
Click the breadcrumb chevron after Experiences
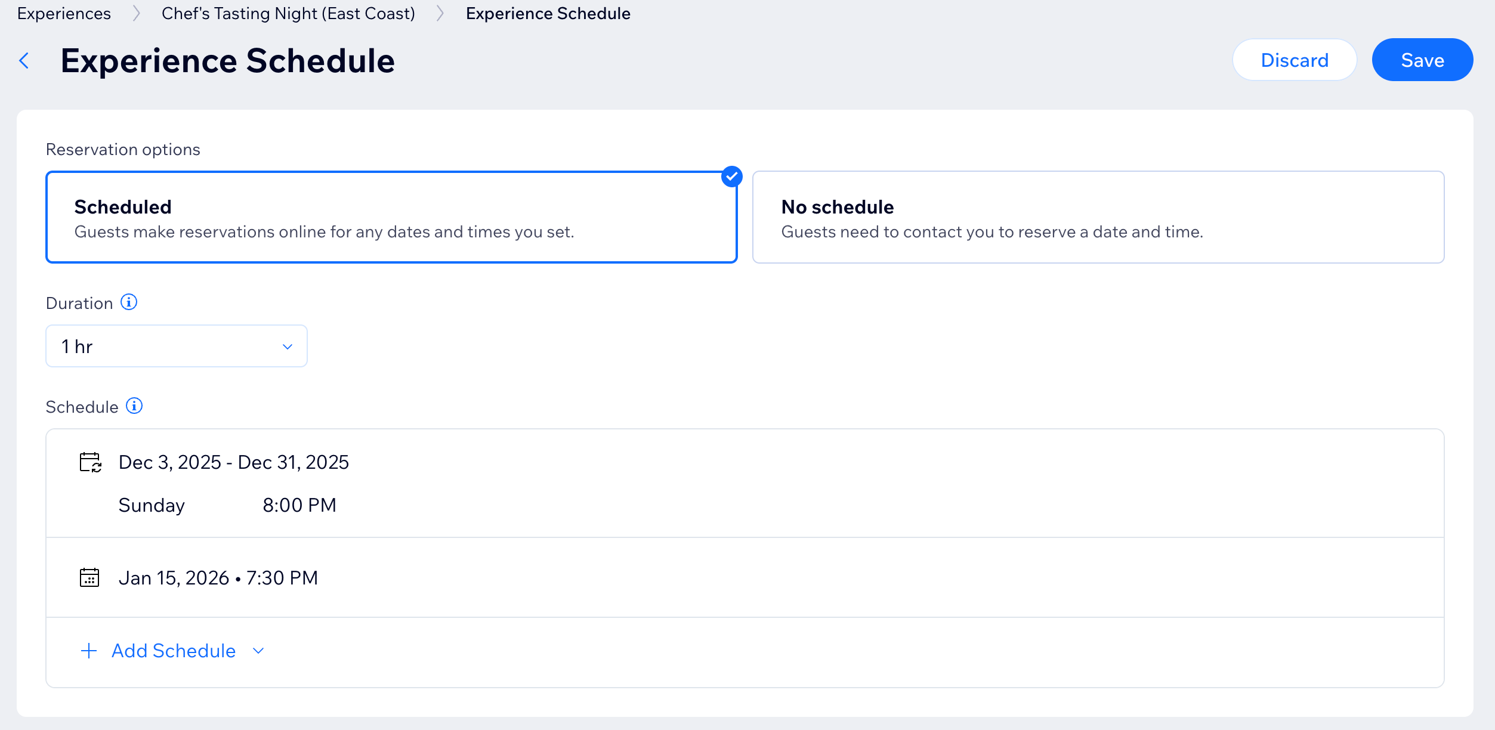tap(137, 13)
